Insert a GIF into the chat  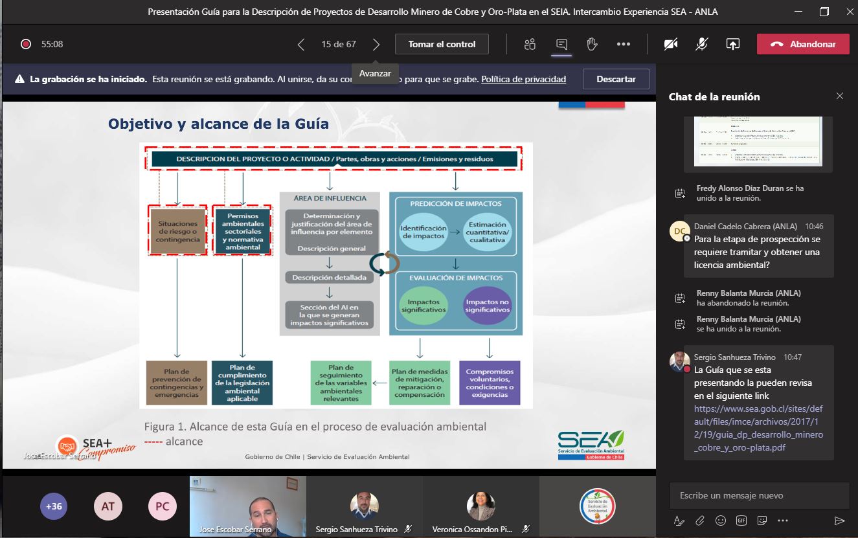[x=741, y=521]
